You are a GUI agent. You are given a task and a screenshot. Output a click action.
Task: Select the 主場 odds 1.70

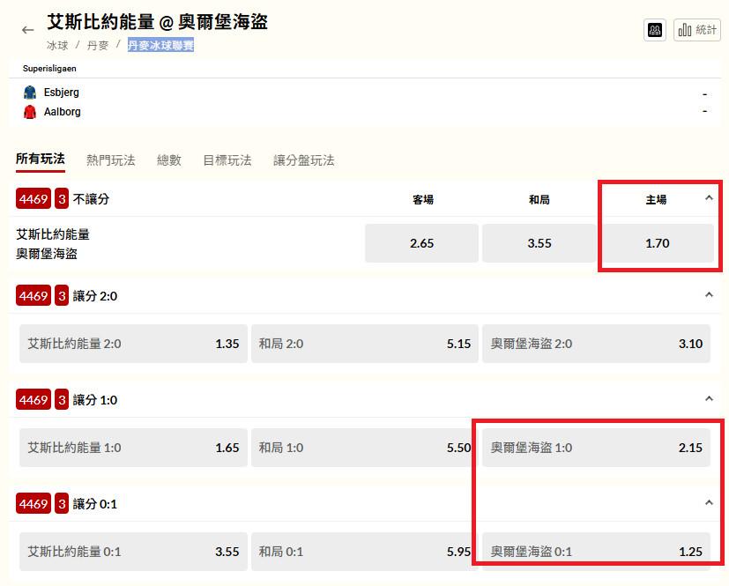[657, 243]
